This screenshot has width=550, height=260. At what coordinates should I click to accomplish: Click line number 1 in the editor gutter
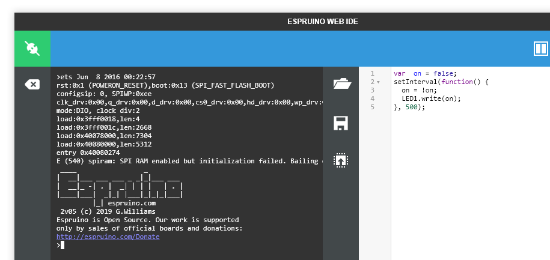(x=373, y=73)
